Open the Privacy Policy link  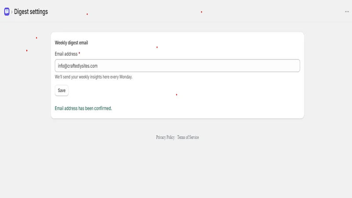[165, 137]
